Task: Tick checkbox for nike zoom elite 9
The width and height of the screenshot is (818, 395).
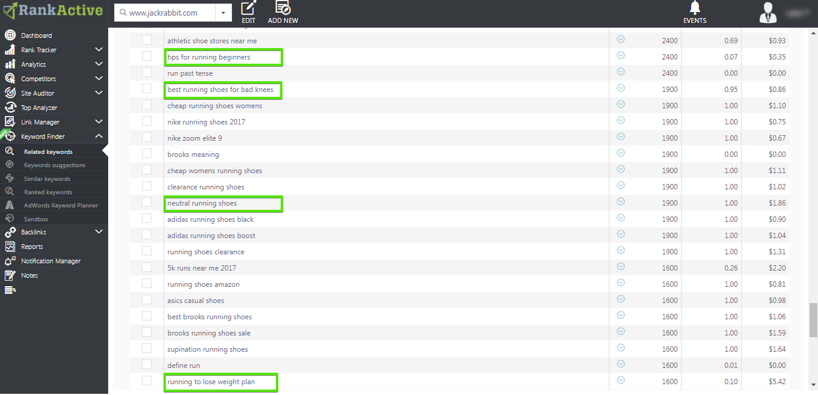Action: click(x=147, y=138)
